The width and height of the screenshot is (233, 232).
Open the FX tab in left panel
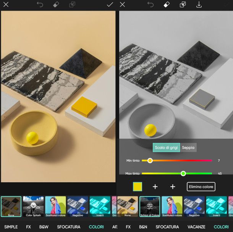pos(28,227)
